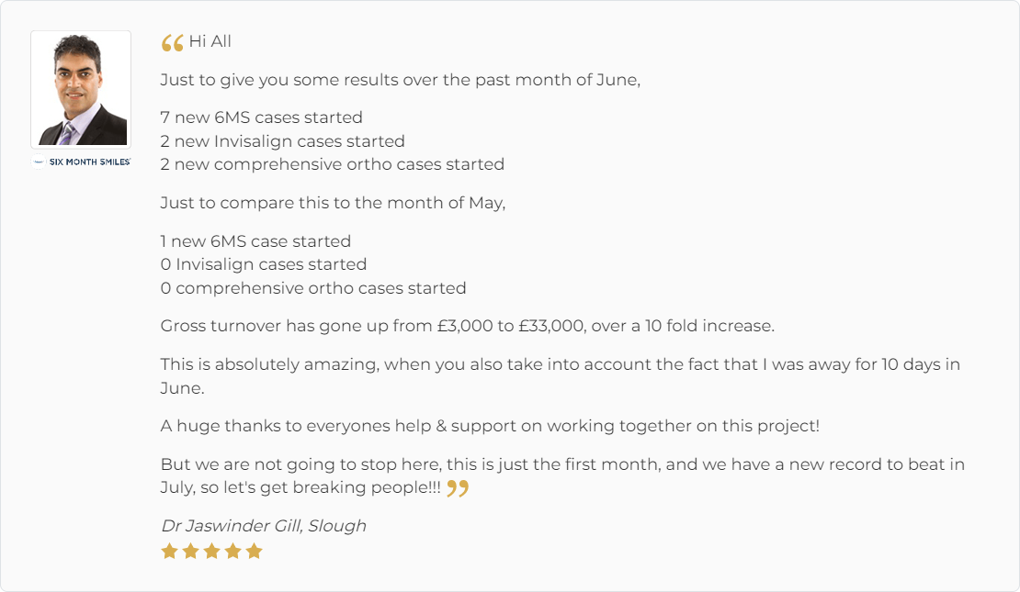The width and height of the screenshot is (1020, 592).
Task: Click 'Just to compare this to' May line
Action: tap(333, 203)
